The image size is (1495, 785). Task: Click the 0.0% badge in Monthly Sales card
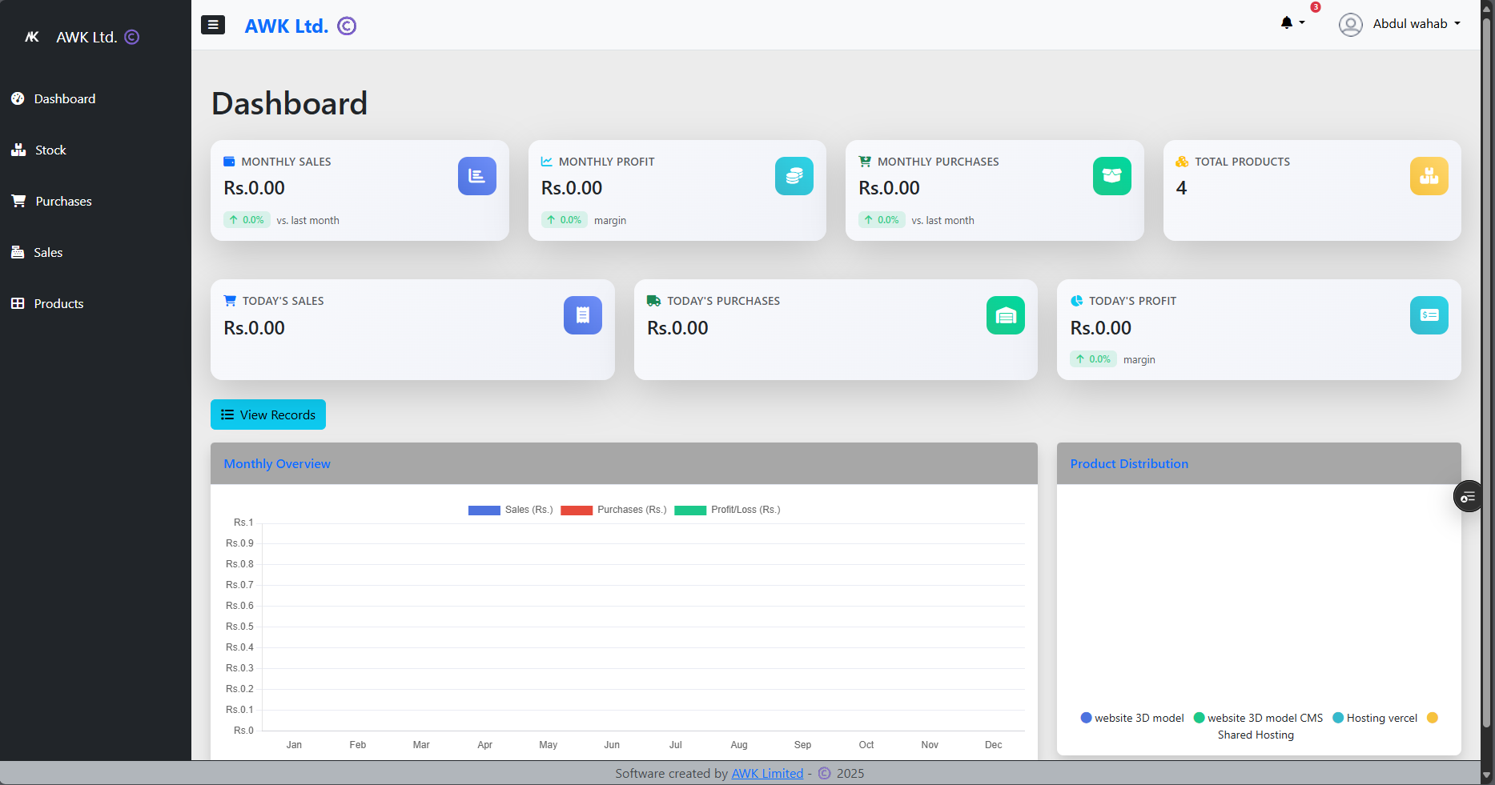point(247,220)
